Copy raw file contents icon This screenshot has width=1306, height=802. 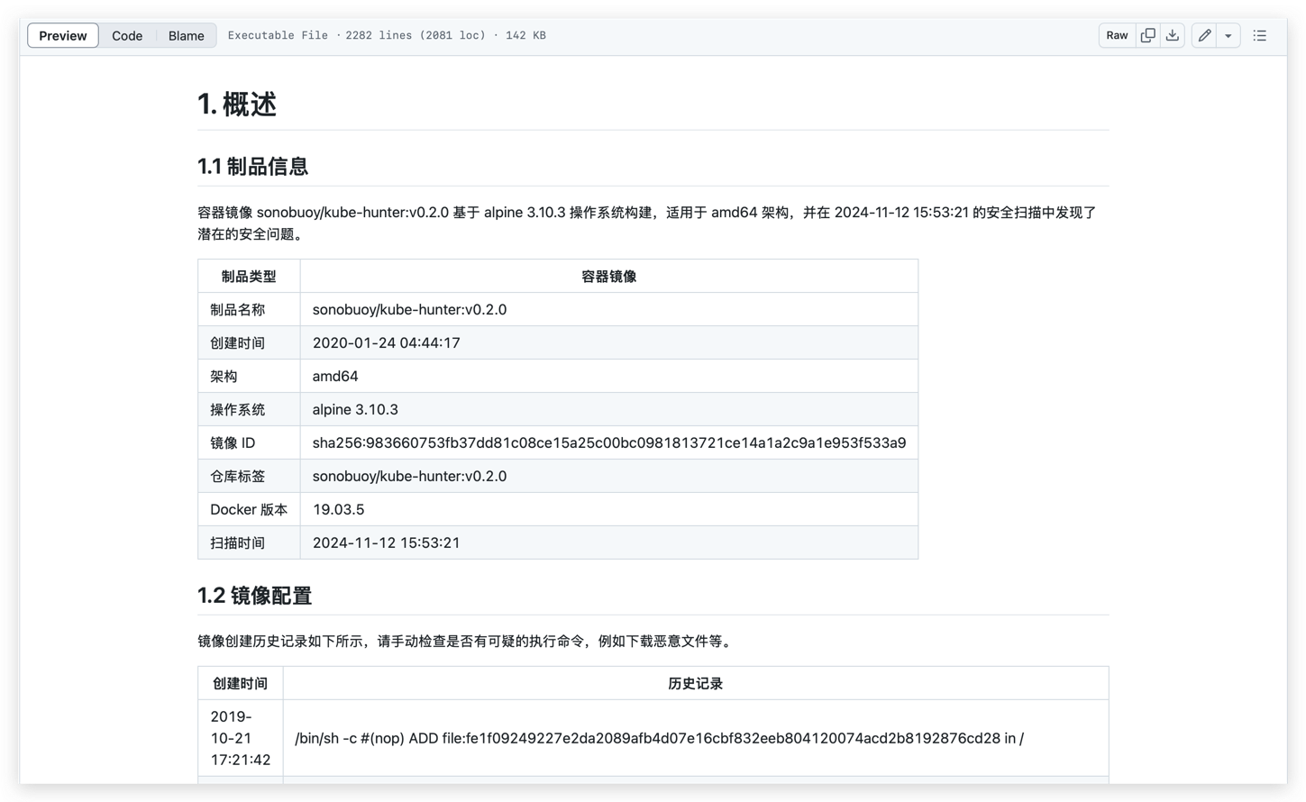(1147, 36)
